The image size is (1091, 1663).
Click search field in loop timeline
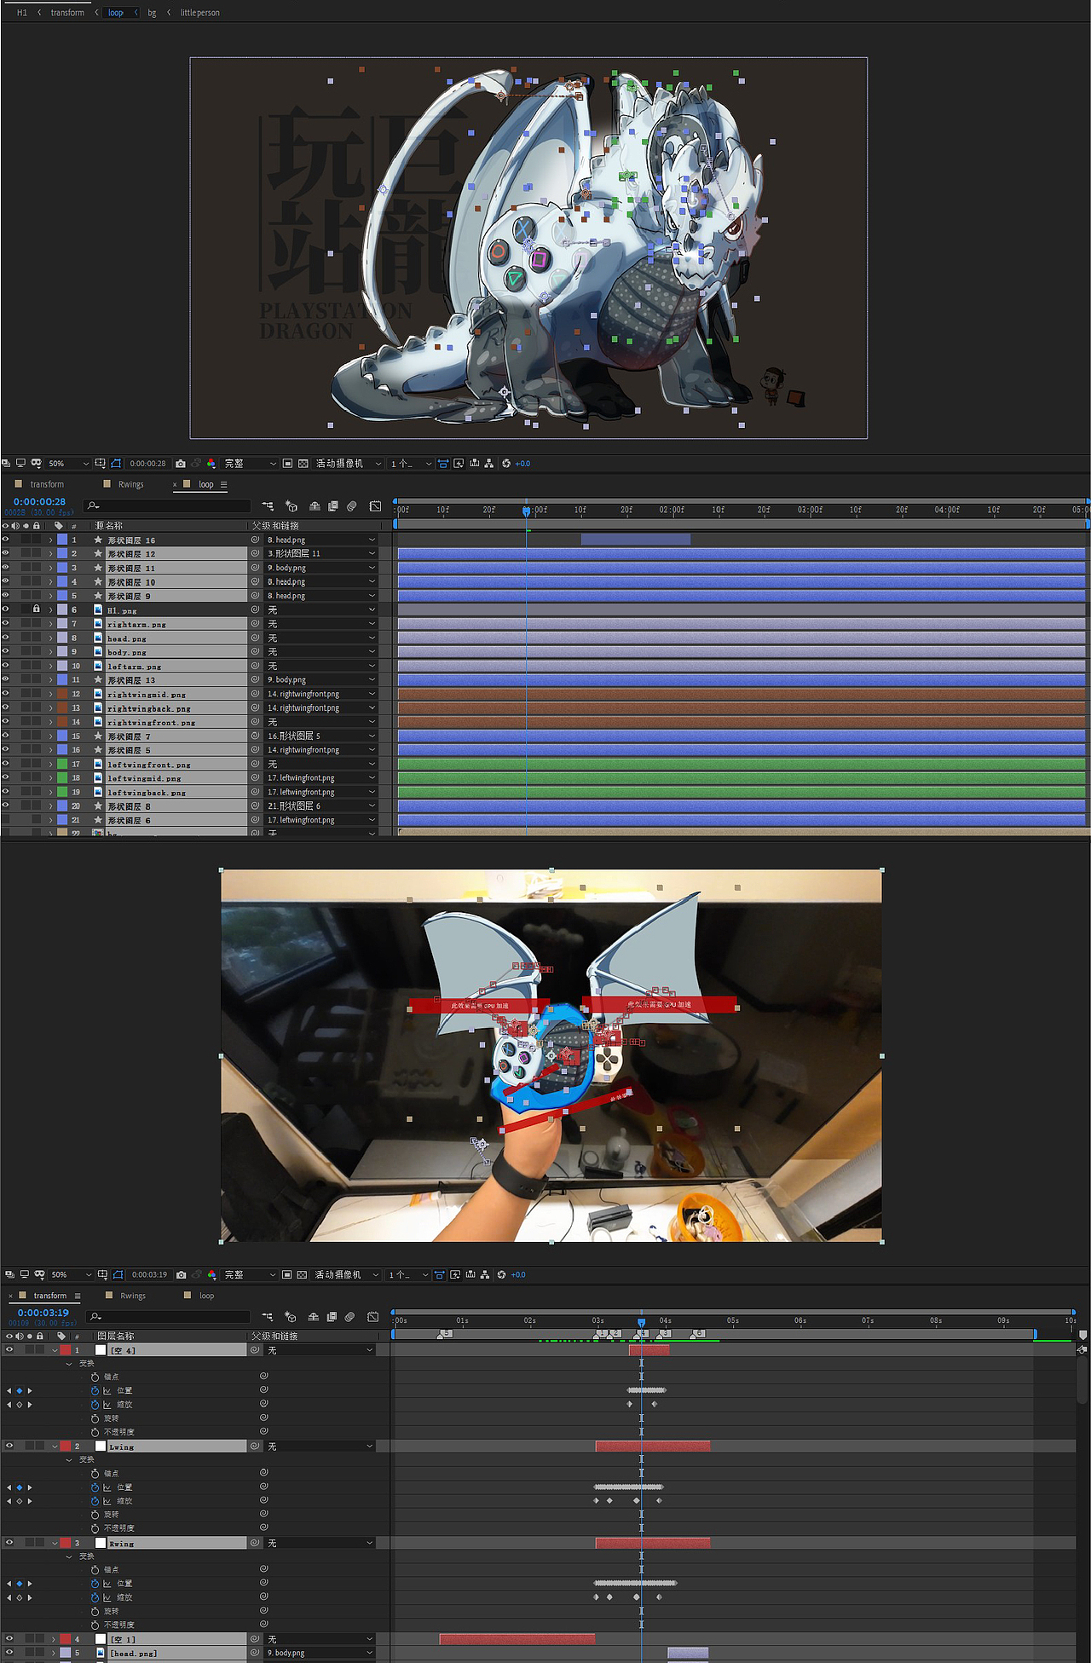(167, 506)
